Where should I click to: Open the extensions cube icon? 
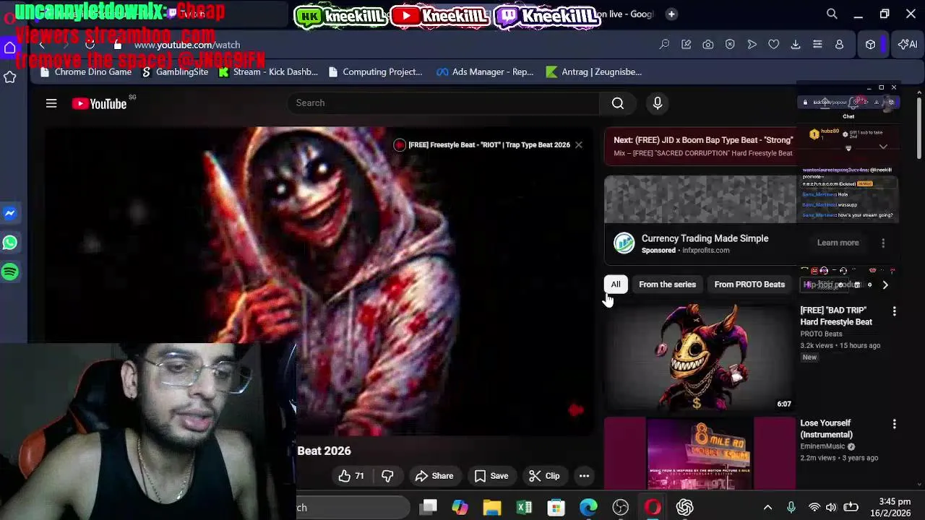click(x=871, y=45)
